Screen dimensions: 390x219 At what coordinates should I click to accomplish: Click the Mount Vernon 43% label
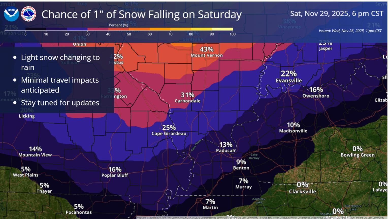[x=207, y=52]
